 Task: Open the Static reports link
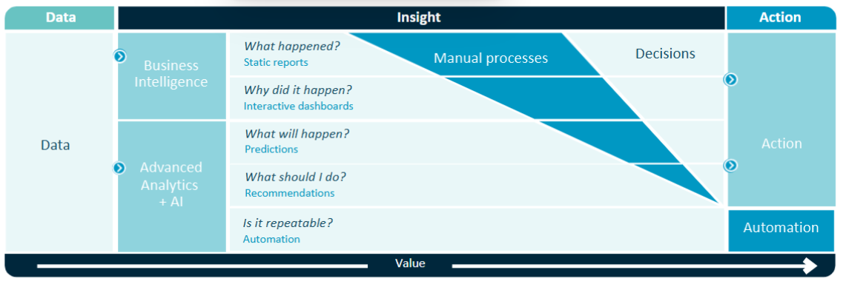coord(276,62)
